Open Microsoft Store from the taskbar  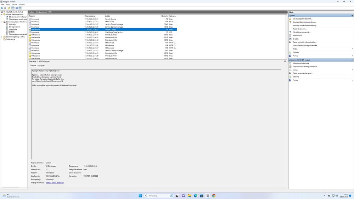tap(202, 195)
